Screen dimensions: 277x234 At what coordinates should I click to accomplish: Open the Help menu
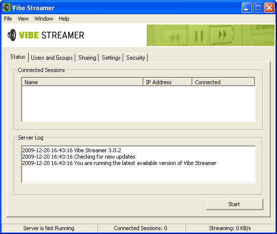[x=64, y=19]
